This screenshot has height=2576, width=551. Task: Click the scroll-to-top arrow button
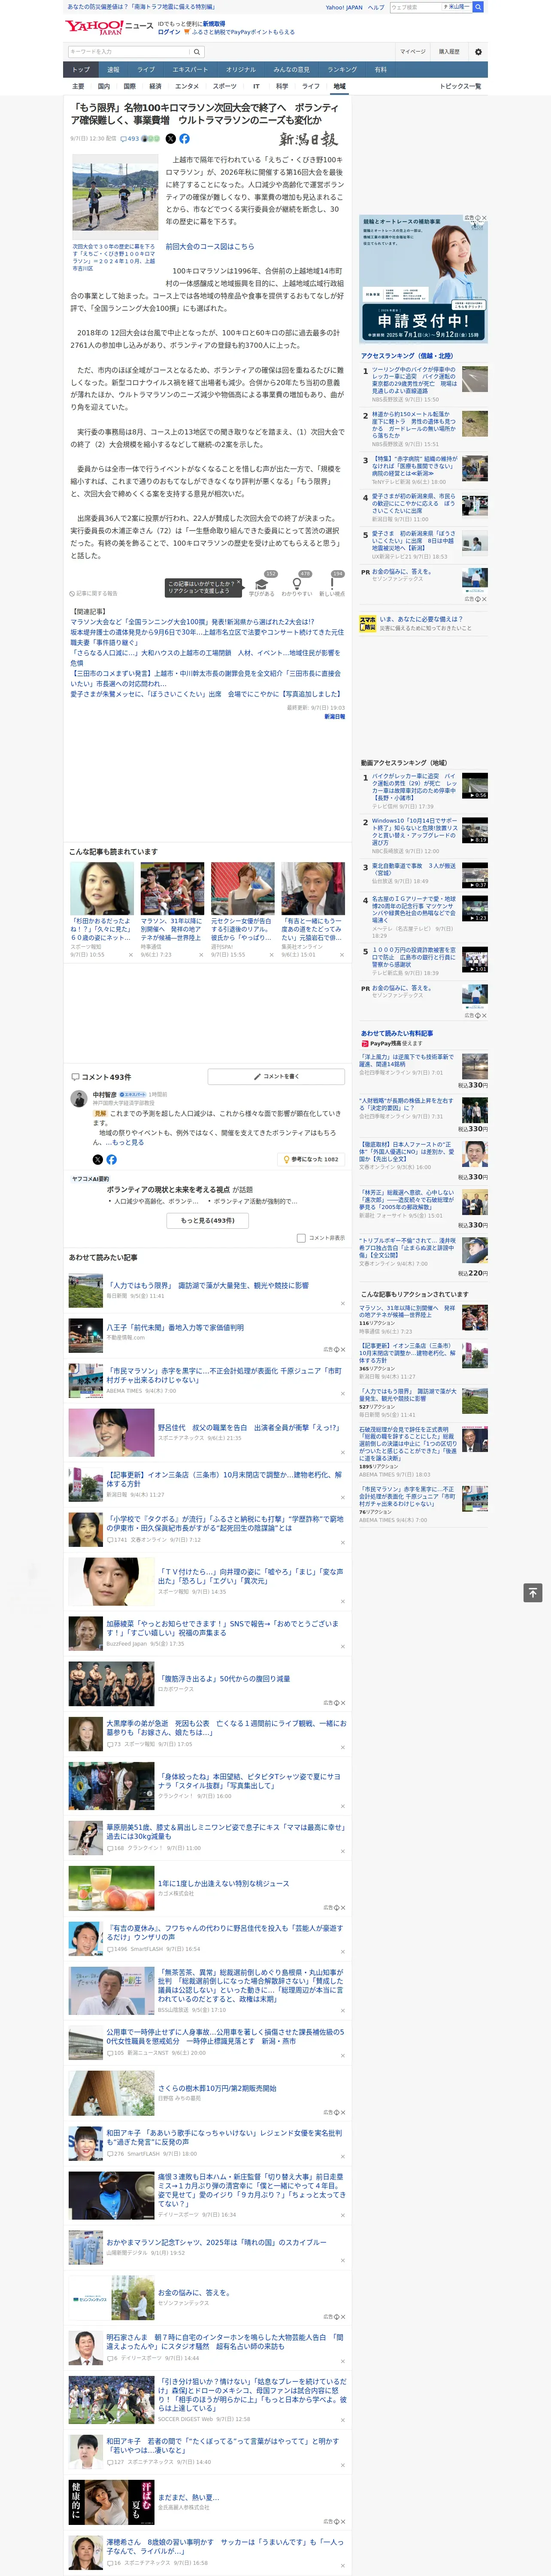533,1592
